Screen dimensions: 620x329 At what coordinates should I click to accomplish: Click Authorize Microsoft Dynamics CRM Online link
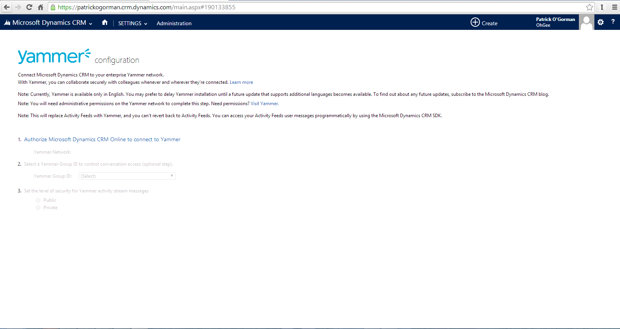point(102,139)
